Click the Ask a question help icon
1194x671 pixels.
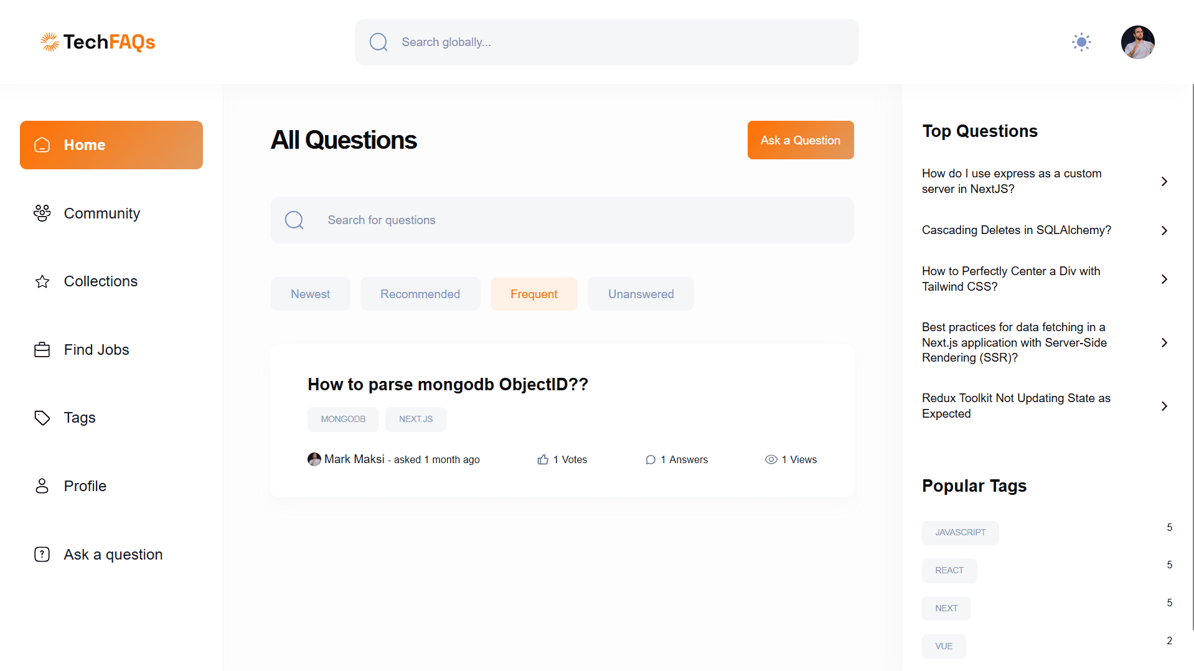point(42,555)
